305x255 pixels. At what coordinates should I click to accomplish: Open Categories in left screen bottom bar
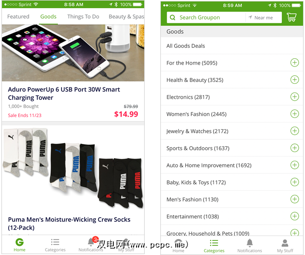(55, 245)
